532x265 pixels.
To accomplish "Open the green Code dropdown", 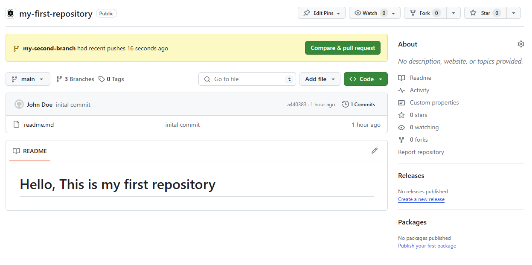I will pos(366,79).
